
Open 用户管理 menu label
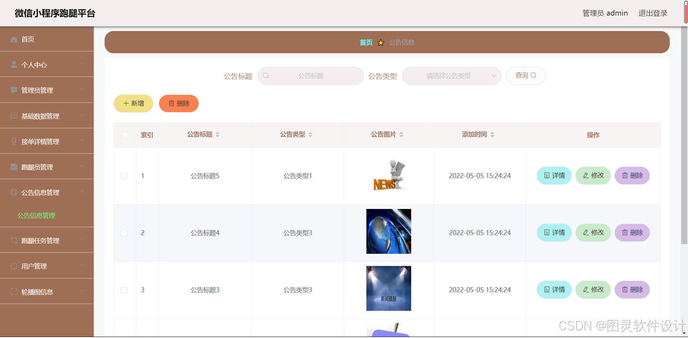(34, 266)
